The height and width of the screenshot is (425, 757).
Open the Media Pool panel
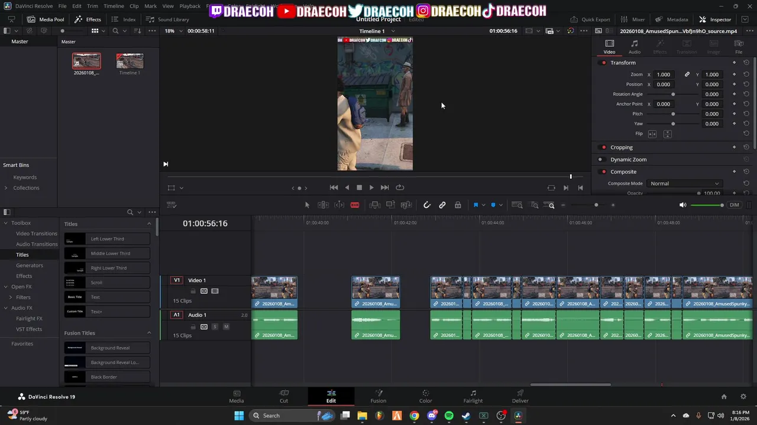coord(46,19)
